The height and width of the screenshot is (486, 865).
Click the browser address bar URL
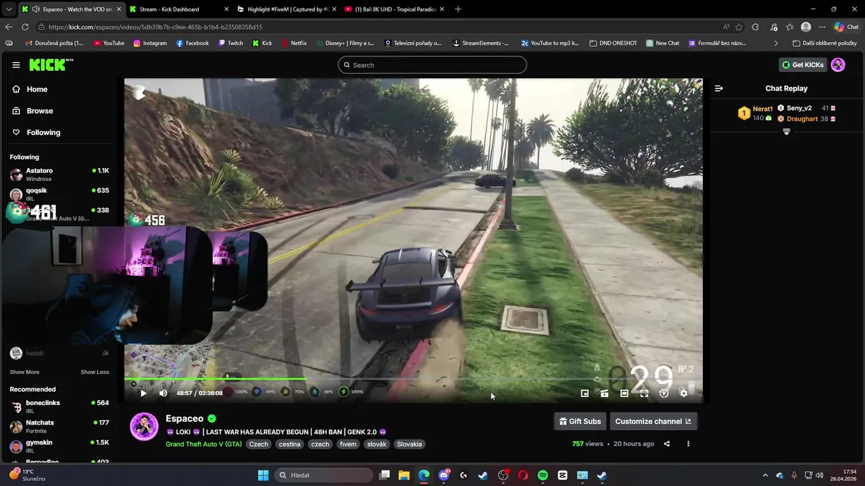155,27
